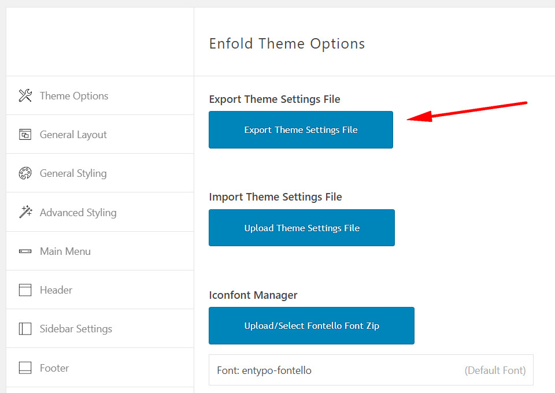
Task: Open the Header settings tab
Action: pyautogui.click(x=100, y=290)
